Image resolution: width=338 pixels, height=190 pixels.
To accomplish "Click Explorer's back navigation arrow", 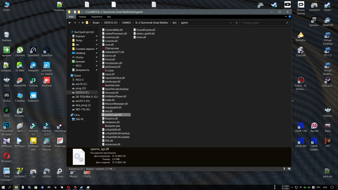I will tap(70, 23).
